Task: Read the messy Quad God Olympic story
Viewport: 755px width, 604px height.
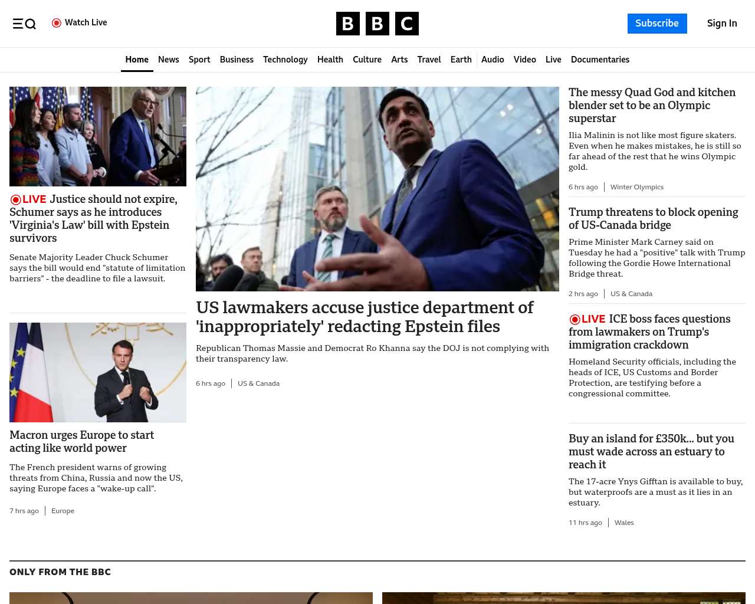Action: click(x=652, y=106)
